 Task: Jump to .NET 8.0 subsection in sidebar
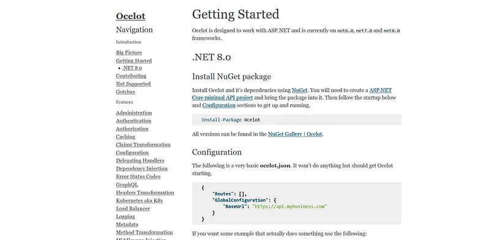(132, 68)
